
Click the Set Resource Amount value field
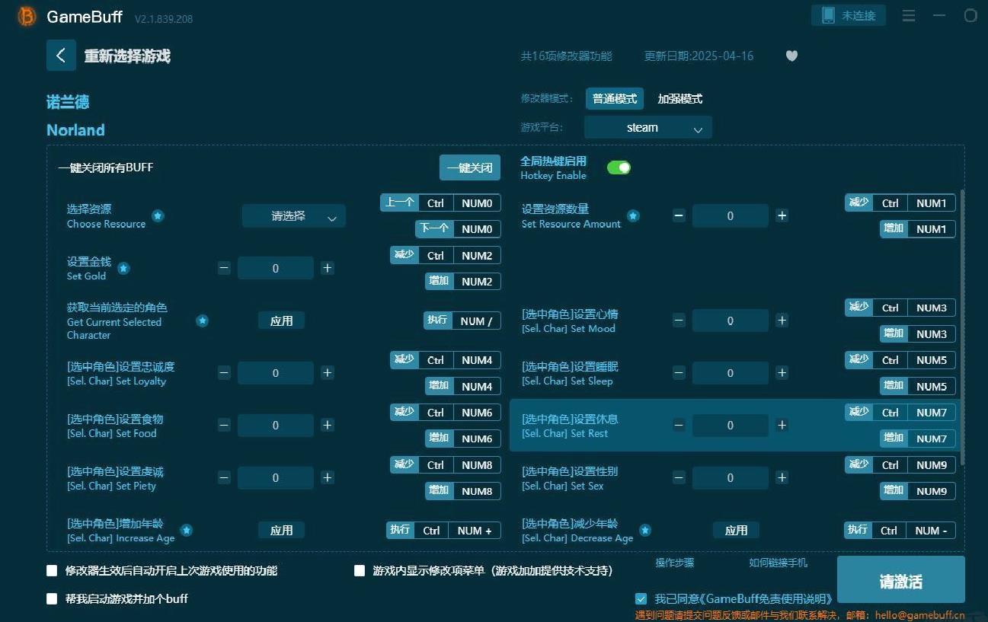tap(731, 215)
